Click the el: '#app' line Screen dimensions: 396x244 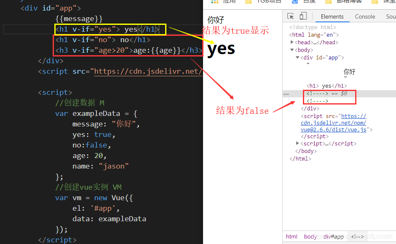pyautogui.click(x=96, y=208)
